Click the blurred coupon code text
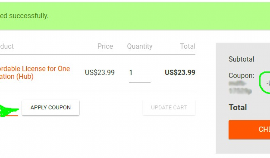 pyautogui.click(x=240, y=87)
